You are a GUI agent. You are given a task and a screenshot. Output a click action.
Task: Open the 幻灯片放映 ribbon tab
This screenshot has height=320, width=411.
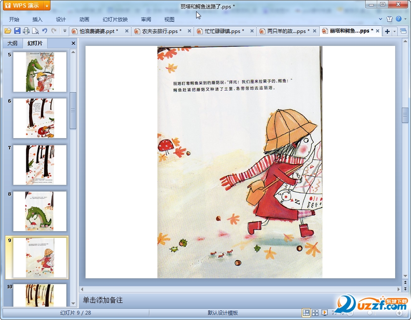click(x=115, y=19)
